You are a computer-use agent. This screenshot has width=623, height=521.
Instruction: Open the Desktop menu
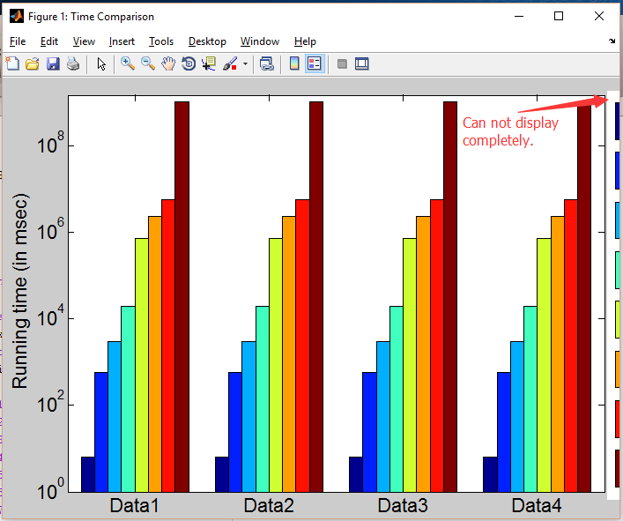tap(207, 41)
